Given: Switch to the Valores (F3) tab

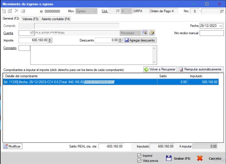Looking at the screenshot, I should (30, 19).
